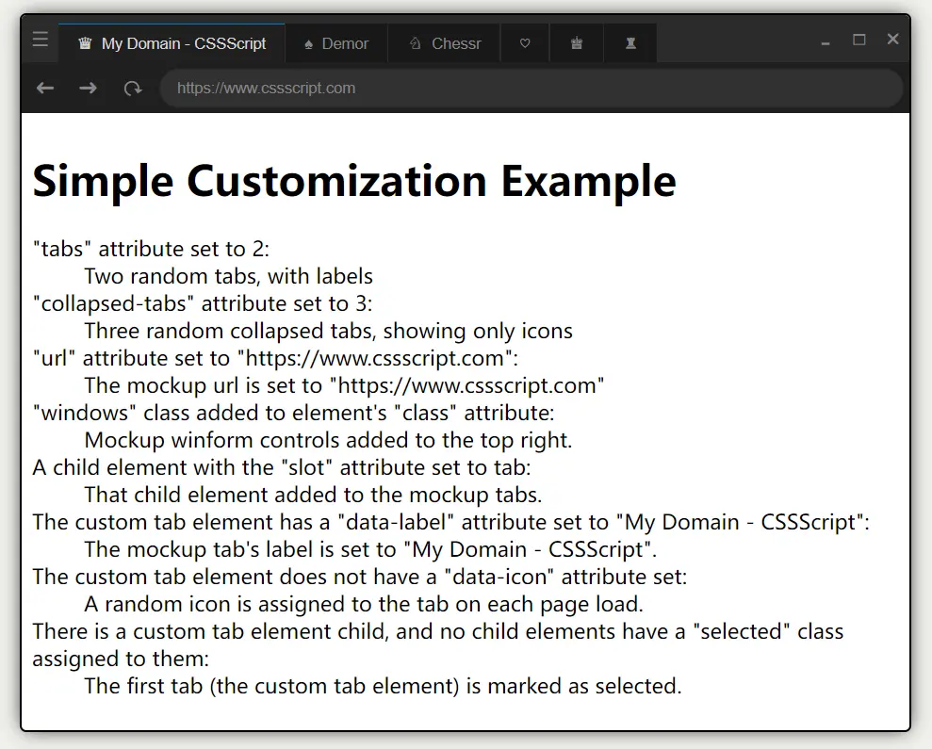Select the "My Domain - CSSScript" tab label
This screenshot has height=749, width=932.
coord(184,43)
